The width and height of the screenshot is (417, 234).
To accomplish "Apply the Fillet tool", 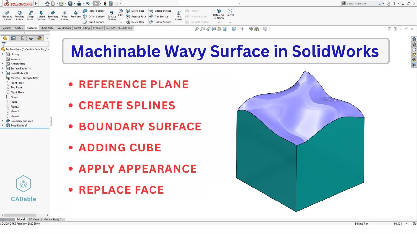I will pos(121,13).
